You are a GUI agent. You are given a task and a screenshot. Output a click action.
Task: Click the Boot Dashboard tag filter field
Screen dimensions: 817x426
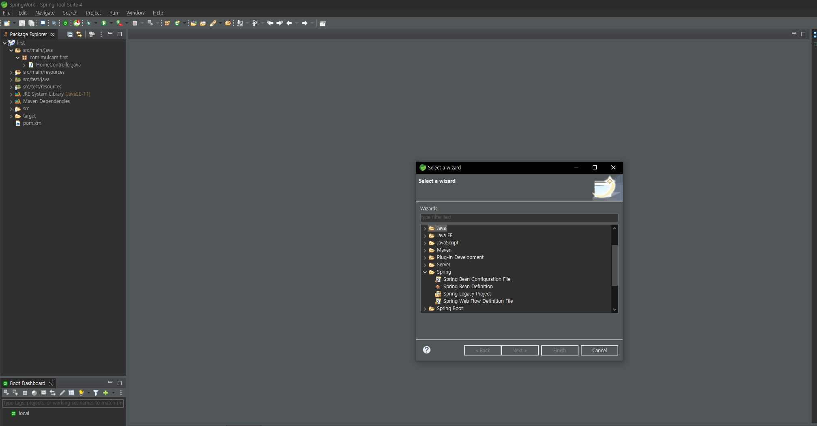click(63, 403)
